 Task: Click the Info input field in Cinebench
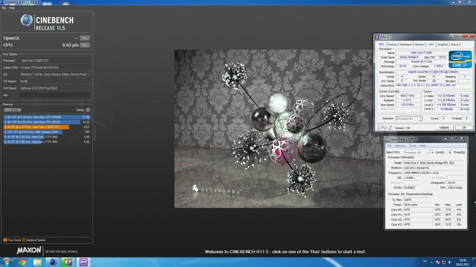click(x=55, y=95)
